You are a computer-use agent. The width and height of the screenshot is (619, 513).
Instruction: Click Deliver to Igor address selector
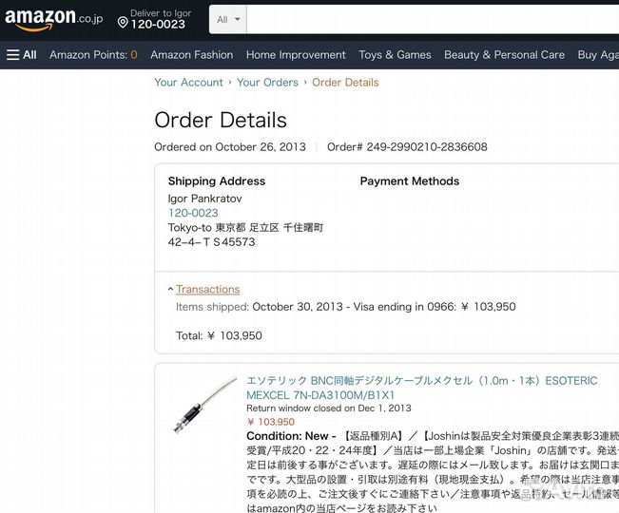(x=155, y=19)
